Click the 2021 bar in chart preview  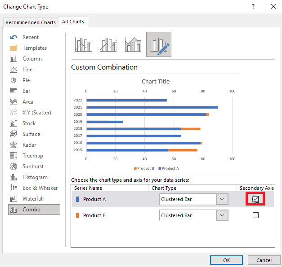coord(152,107)
